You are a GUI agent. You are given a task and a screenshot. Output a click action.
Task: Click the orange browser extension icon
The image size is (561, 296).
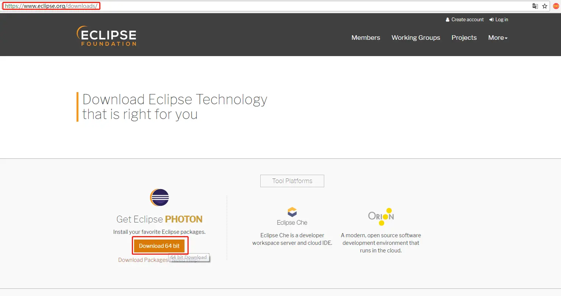point(556,6)
